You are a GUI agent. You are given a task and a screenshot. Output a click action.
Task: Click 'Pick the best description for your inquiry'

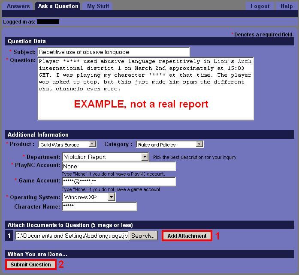(x=195, y=157)
